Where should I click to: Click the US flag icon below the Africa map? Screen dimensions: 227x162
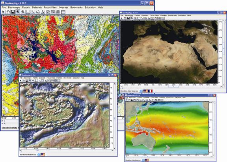tap(146, 91)
